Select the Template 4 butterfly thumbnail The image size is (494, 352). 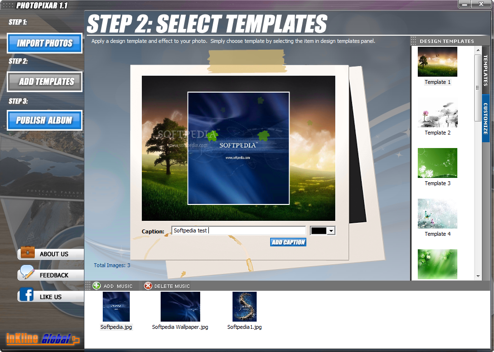[x=437, y=214]
